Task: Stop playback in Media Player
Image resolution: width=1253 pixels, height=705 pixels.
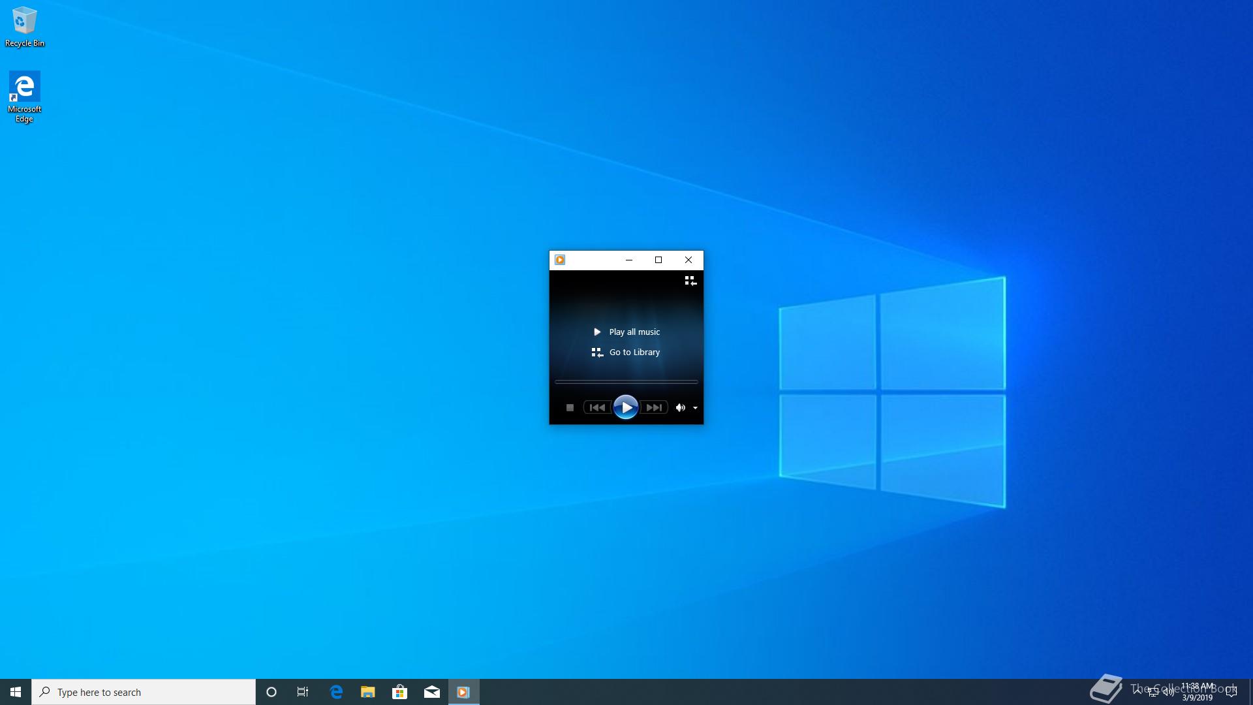Action: pos(570,407)
